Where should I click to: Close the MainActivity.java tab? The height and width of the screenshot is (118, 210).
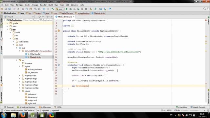click(x=73, y=17)
